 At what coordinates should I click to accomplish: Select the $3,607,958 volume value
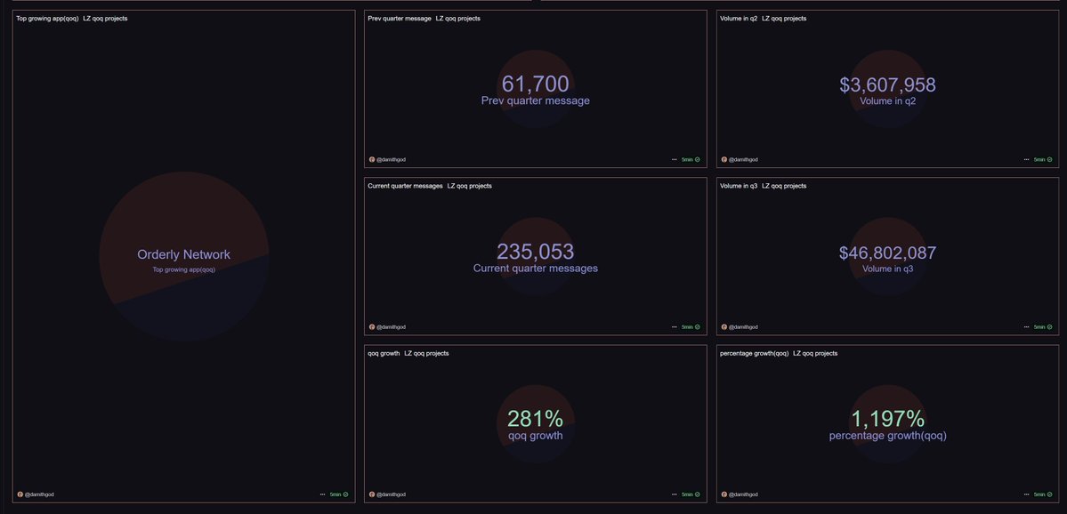pyautogui.click(x=887, y=85)
